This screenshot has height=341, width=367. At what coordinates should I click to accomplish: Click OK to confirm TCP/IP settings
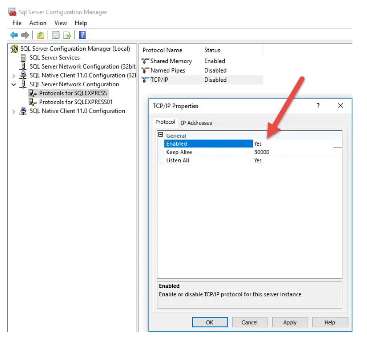(x=210, y=322)
